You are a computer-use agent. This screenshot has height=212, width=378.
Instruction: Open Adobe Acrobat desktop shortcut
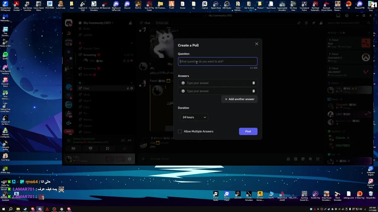[x=16, y=6]
